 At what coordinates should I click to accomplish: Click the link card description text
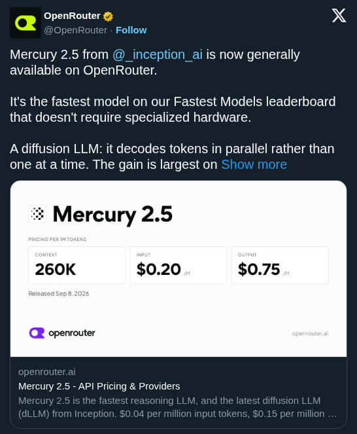[178, 407]
